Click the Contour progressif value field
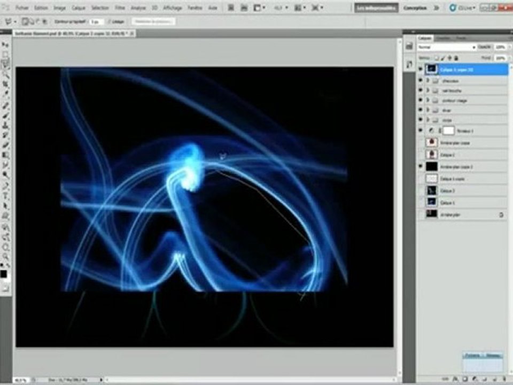This screenshot has width=513, height=385. tap(96, 21)
